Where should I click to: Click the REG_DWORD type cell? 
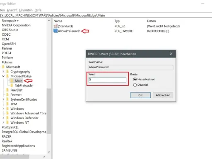click(x=124, y=31)
